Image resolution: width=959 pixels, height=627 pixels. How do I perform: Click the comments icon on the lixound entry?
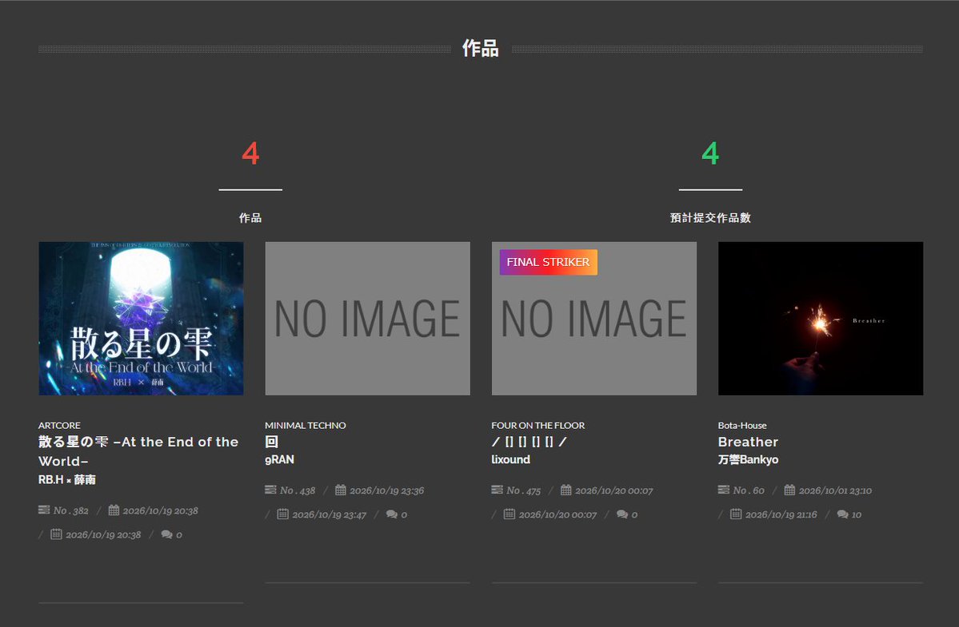click(622, 514)
